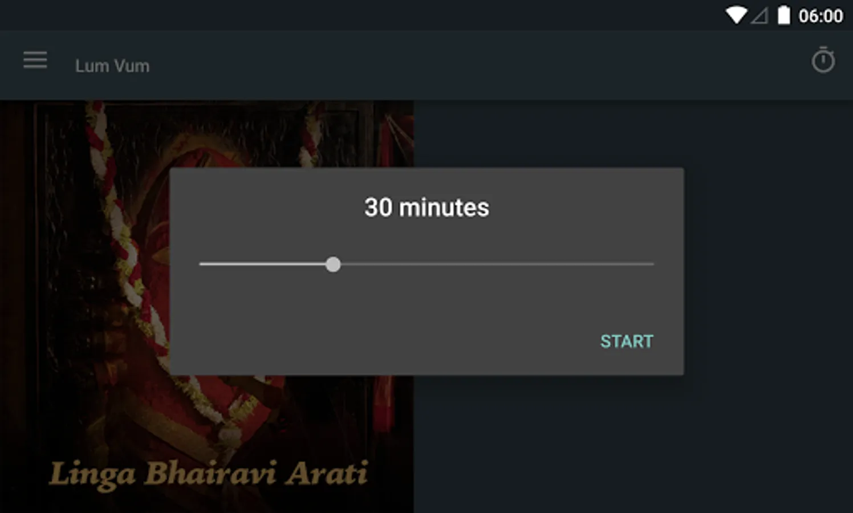
Task: Click the empty area of the app bar
Action: click(x=479, y=66)
